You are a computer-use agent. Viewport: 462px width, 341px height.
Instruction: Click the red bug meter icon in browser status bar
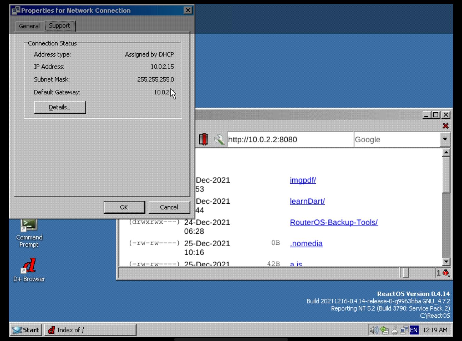tap(446, 273)
